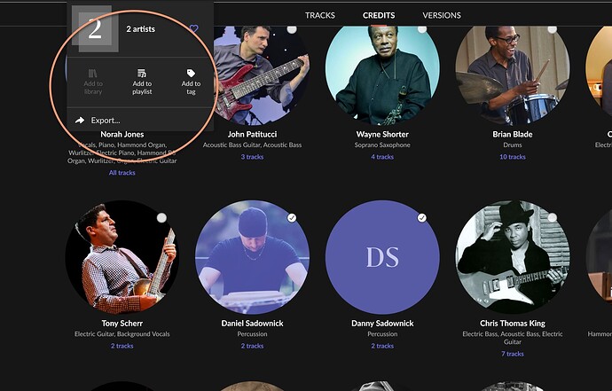
Task: Select Chris Thomas King's checkbox circle
Action: coord(552,218)
